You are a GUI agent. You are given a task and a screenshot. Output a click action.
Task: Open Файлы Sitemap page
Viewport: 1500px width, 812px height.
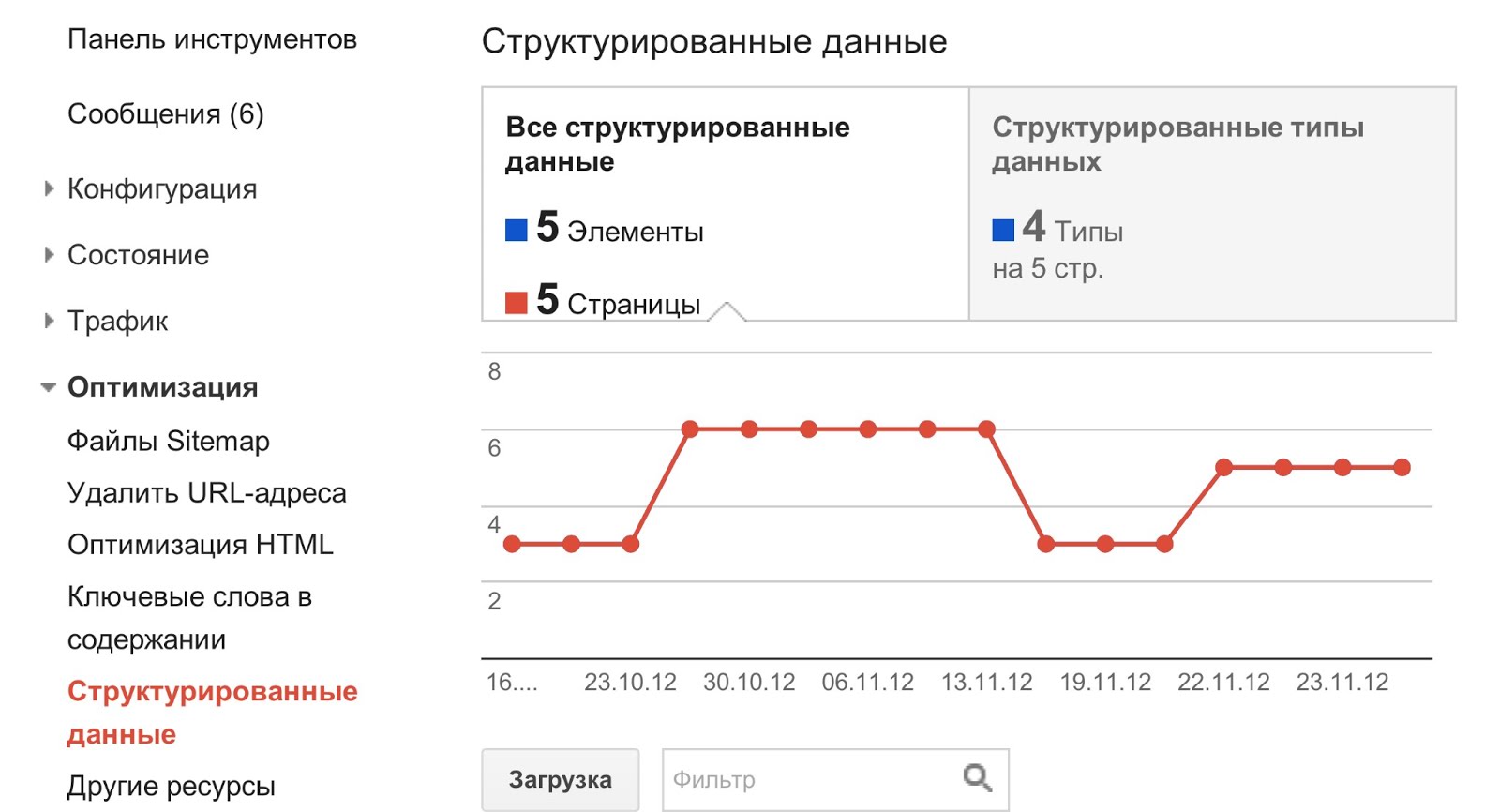(169, 441)
